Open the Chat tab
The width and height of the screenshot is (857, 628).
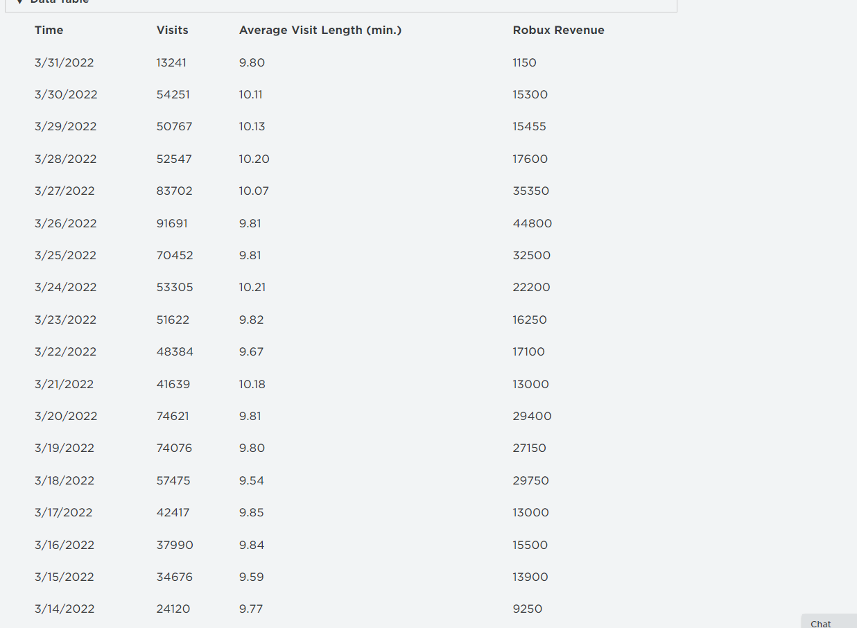821,623
